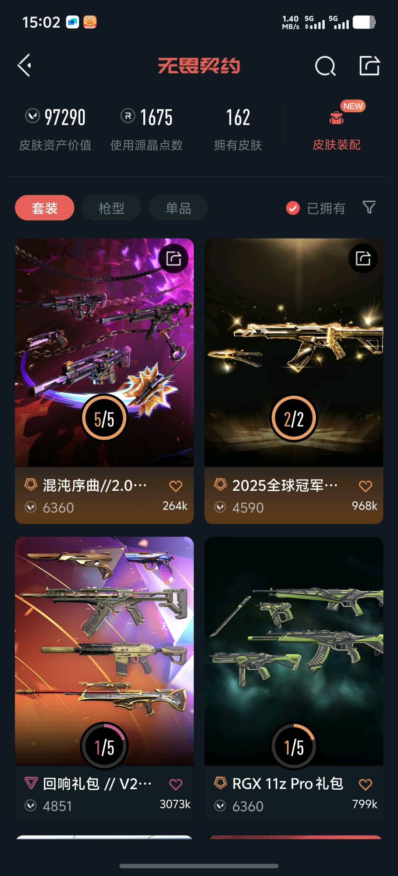Image resolution: width=398 pixels, height=876 pixels.
Task: Share the 2025全球冠军 bundle card
Action: coord(363,258)
